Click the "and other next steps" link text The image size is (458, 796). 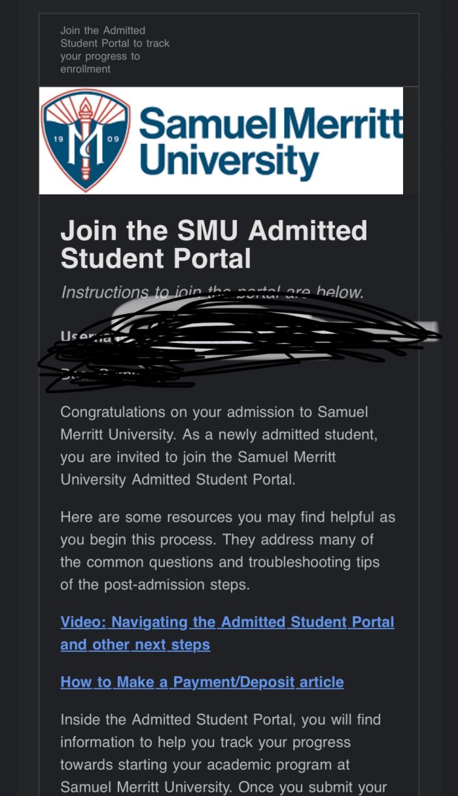135,644
